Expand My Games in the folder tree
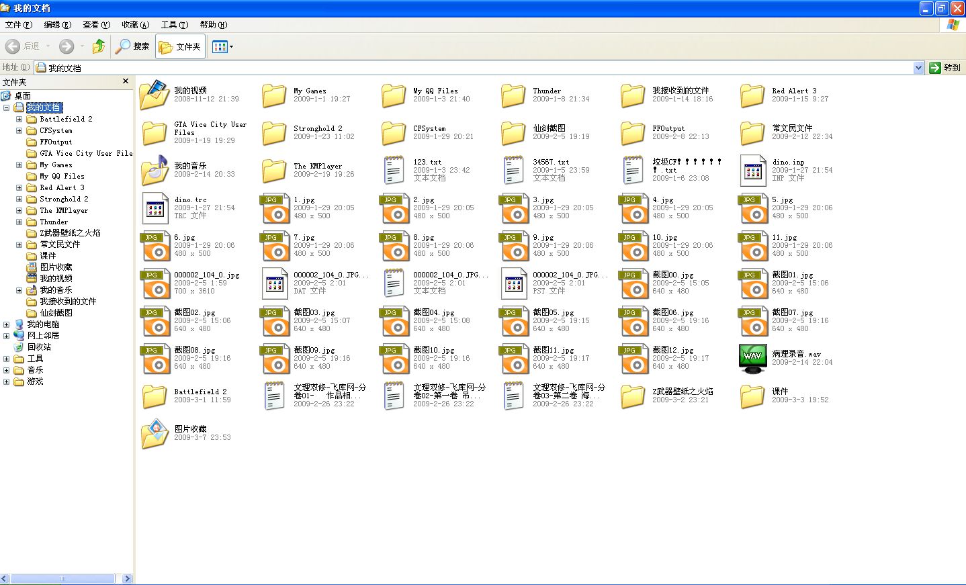Viewport: 966px width, 585px height. point(19,165)
